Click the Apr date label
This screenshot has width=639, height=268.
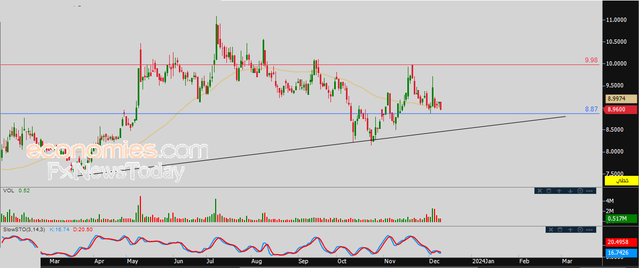(99, 262)
